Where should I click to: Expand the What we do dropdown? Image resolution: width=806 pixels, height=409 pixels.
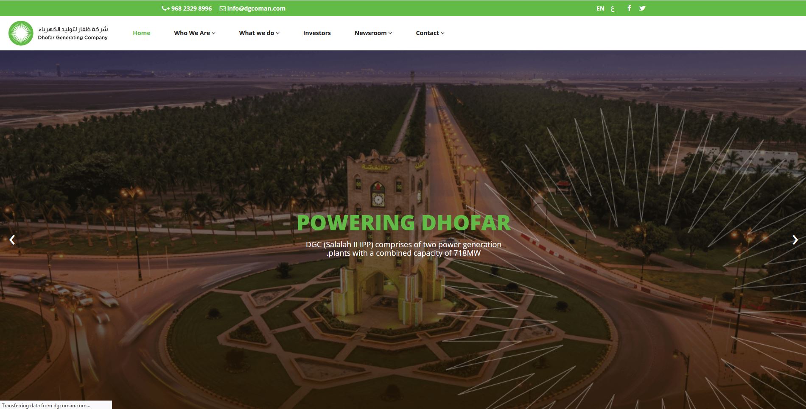click(259, 33)
